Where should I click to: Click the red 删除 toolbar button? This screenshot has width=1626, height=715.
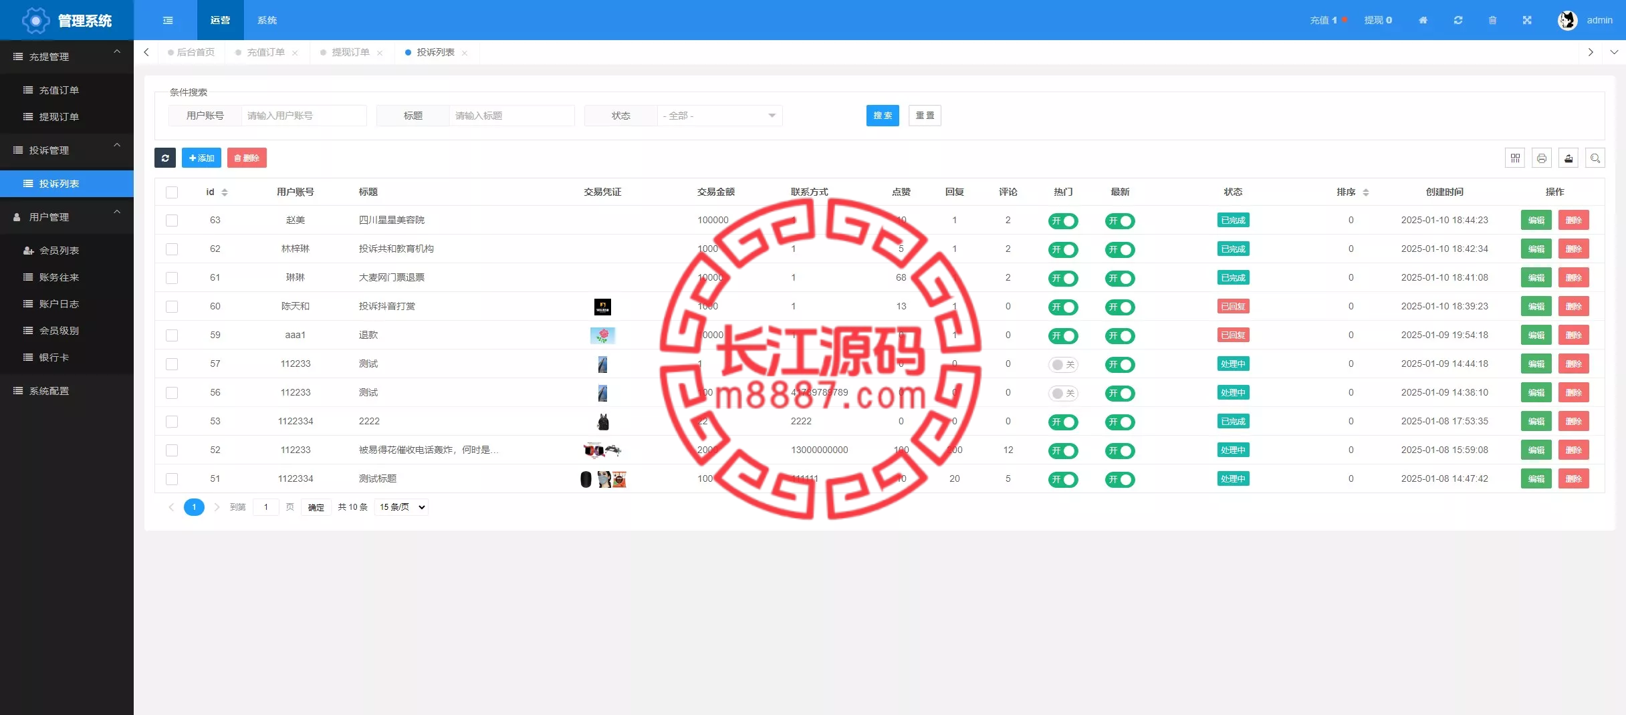click(x=247, y=158)
